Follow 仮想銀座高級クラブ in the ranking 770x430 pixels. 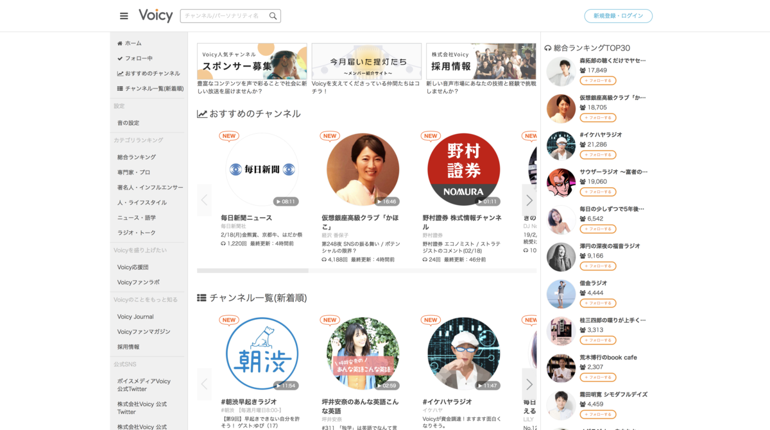pyautogui.click(x=598, y=118)
